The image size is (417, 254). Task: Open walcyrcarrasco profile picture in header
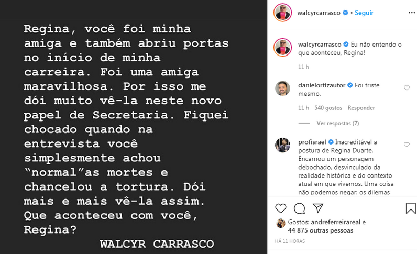point(282,13)
